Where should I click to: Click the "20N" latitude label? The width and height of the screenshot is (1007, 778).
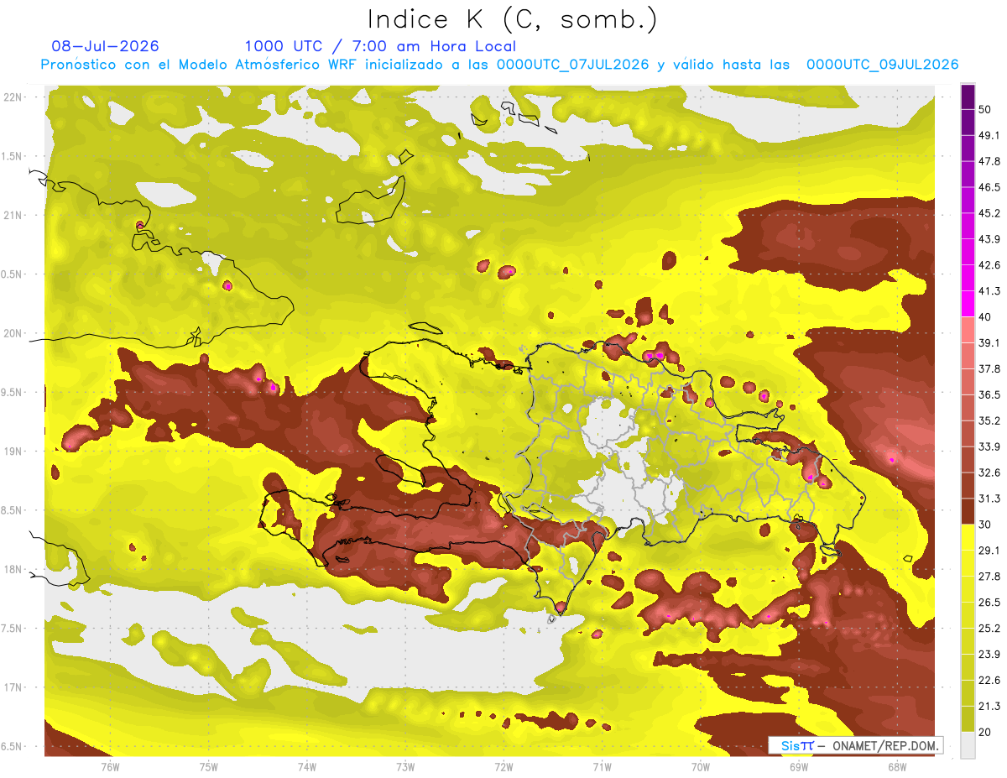(x=12, y=333)
